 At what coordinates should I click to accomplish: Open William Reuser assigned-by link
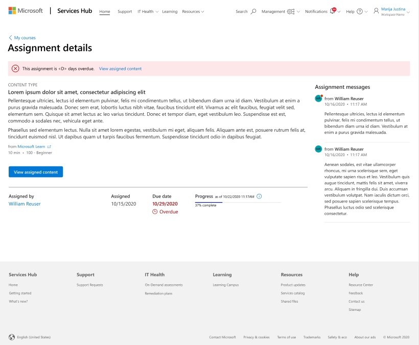click(x=25, y=204)
